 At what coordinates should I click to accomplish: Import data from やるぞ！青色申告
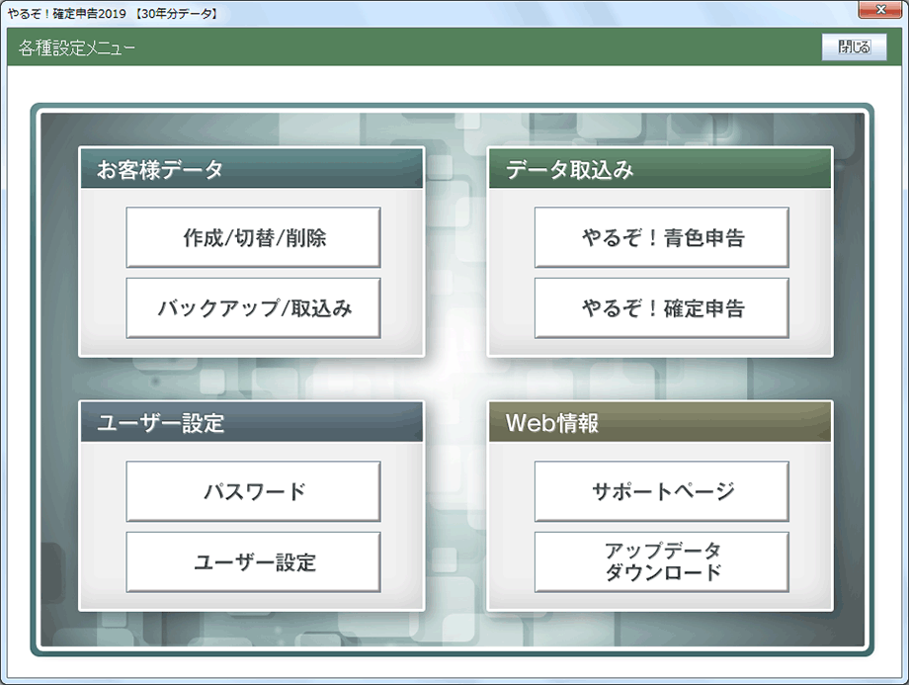661,237
